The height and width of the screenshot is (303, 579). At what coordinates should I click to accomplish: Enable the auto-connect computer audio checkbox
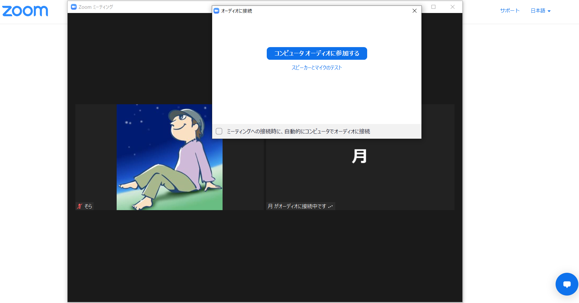pyautogui.click(x=219, y=131)
